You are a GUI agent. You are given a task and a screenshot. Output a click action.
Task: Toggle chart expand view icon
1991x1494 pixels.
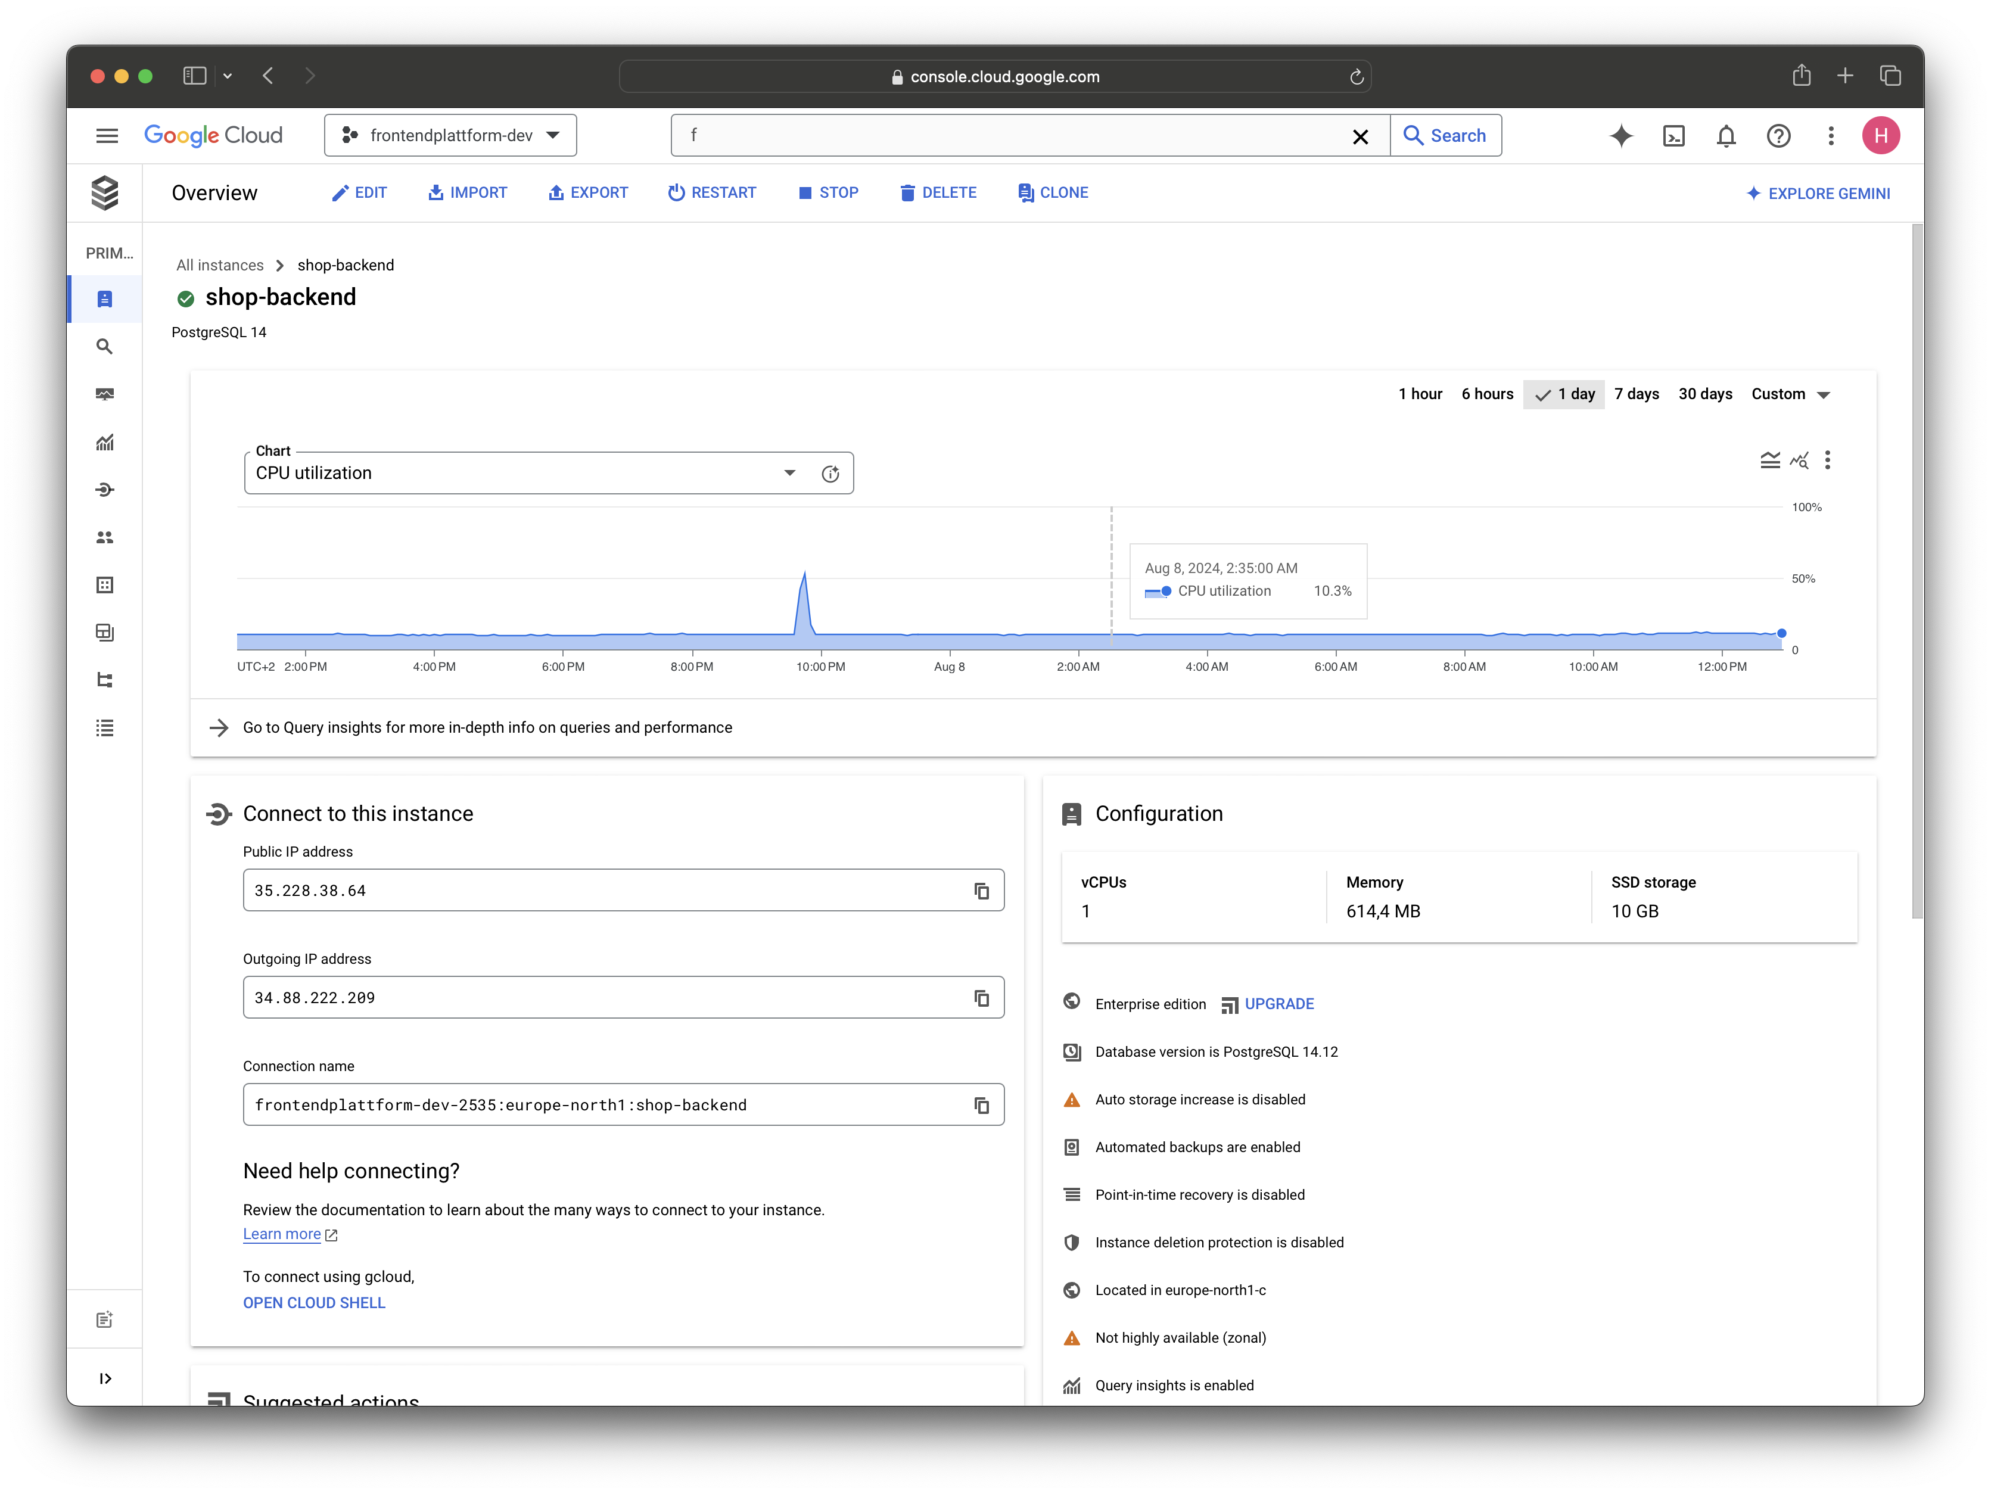1770,460
